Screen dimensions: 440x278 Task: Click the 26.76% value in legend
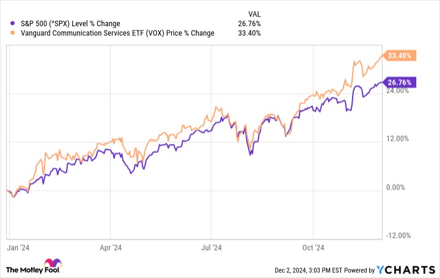[x=249, y=24]
